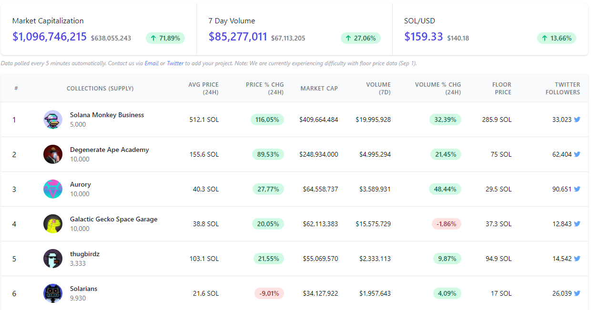The image size is (591, 310).
Task: Click the 103.1 SOL average price
Action: 204,259
